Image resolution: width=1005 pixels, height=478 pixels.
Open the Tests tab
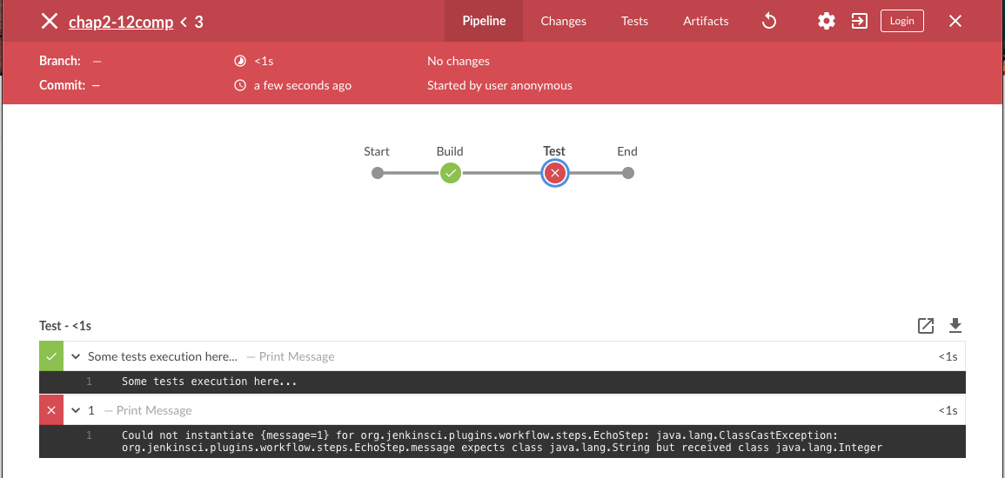634,21
